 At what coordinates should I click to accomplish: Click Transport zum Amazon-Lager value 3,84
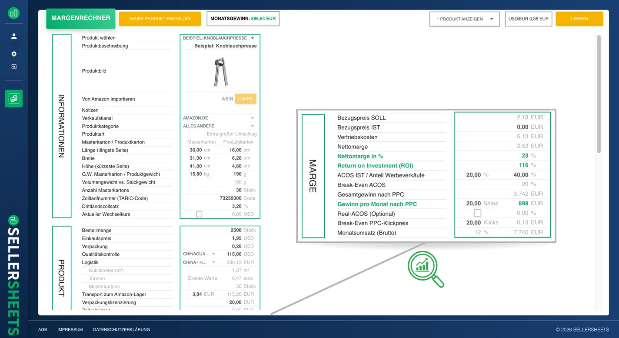click(197, 294)
